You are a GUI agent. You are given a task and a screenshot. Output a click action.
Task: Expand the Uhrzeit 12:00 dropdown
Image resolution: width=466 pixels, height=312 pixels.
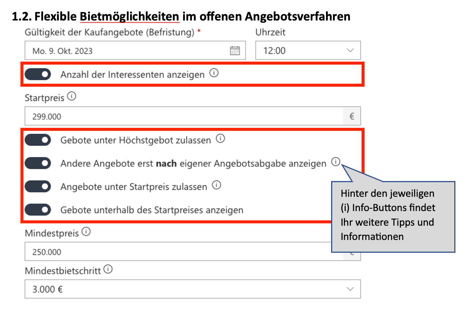point(308,50)
